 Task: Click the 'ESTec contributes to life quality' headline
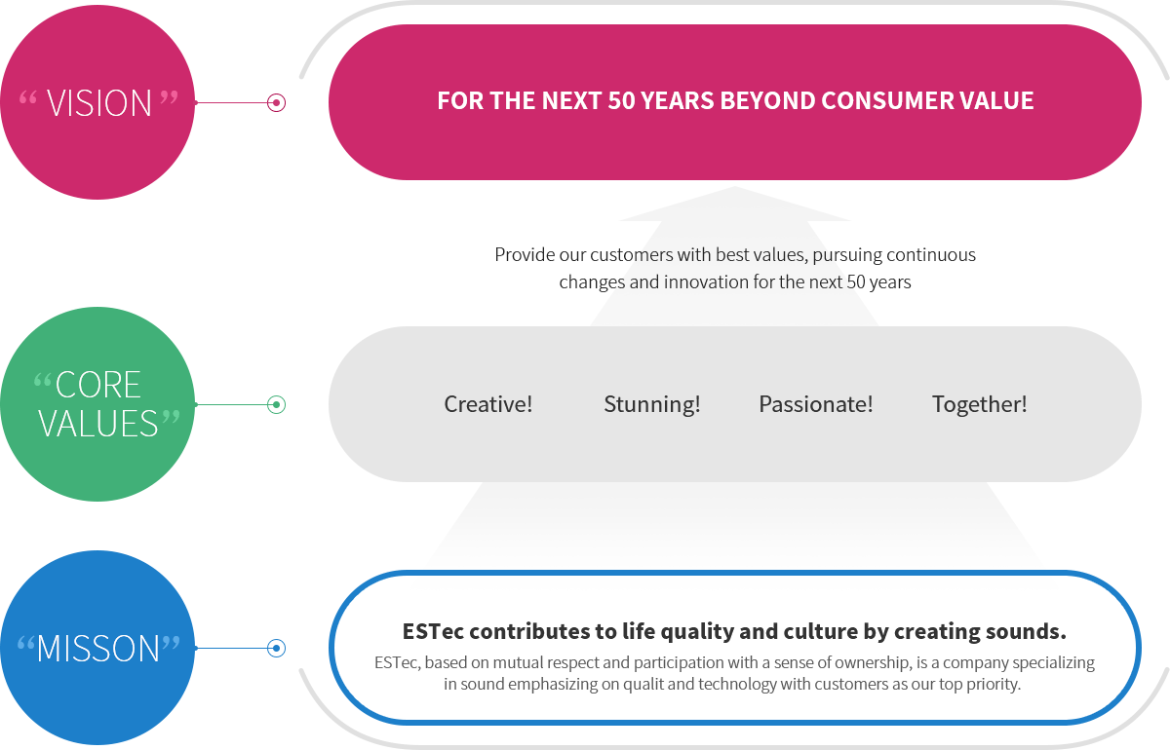tap(734, 631)
